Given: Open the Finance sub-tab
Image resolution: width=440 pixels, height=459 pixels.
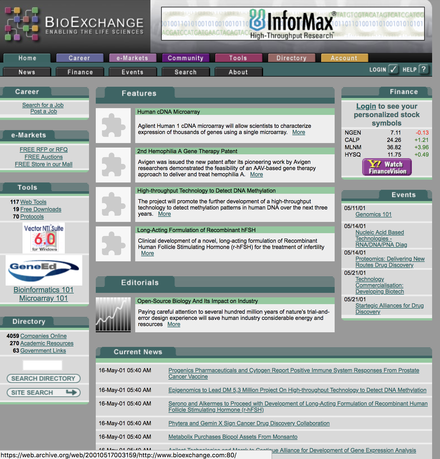Looking at the screenshot, I should click(x=80, y=72).
